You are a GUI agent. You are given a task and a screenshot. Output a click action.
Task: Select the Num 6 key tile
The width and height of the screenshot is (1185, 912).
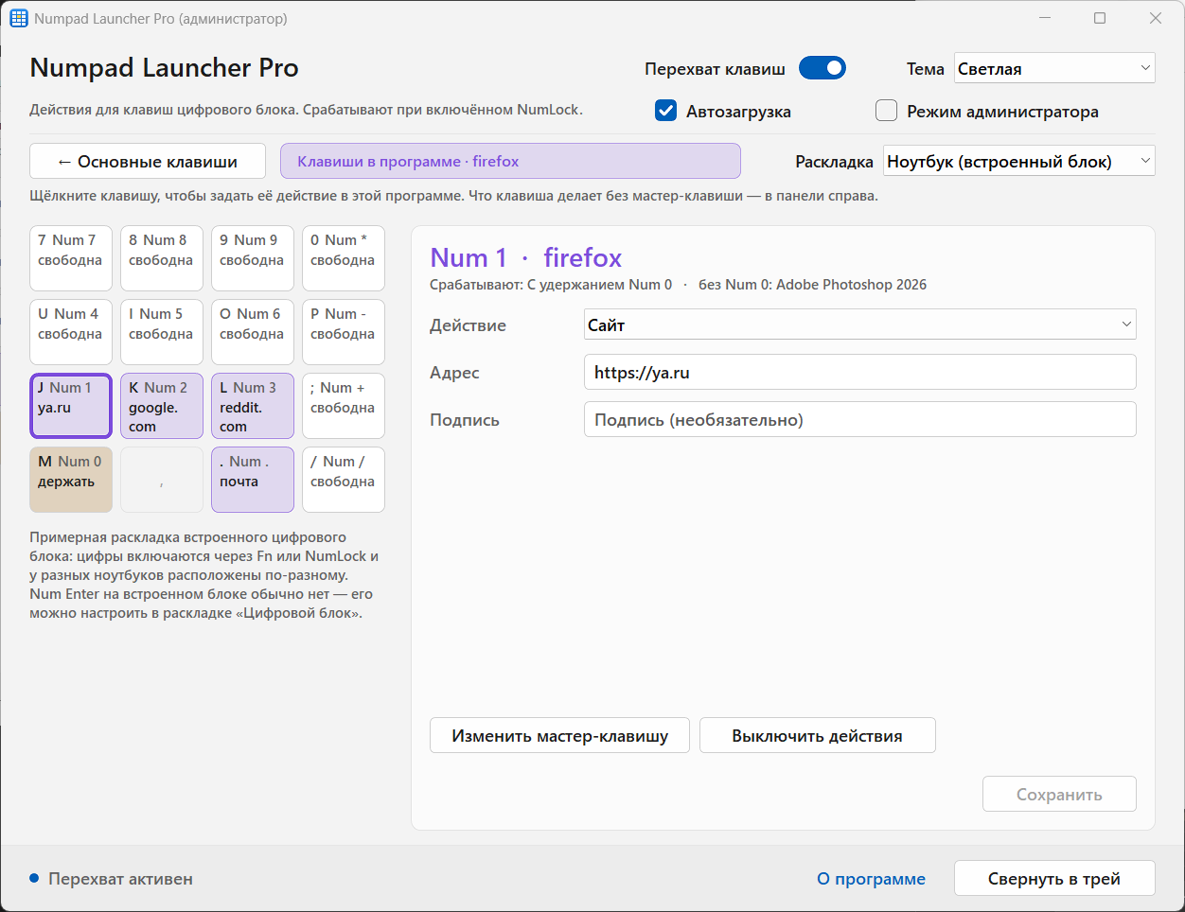click(x=253, y=332)
